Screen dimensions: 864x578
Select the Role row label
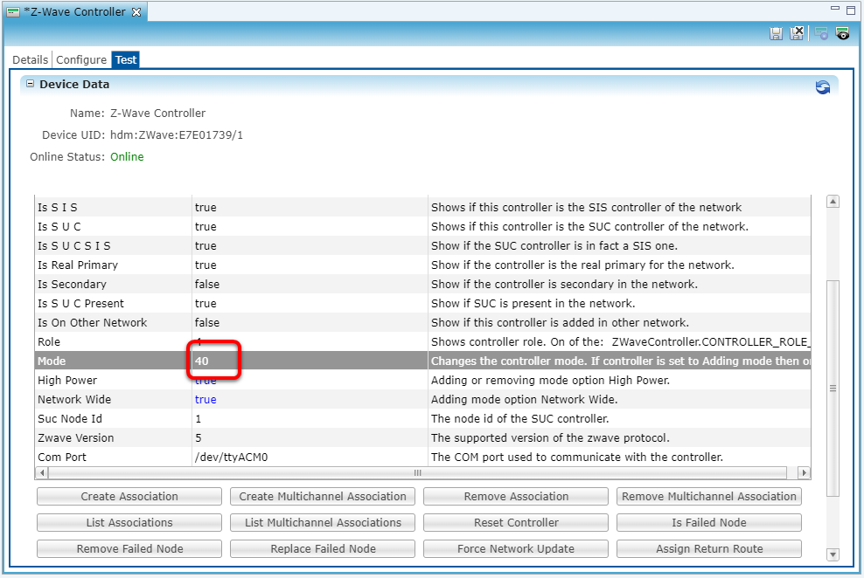tap(48, 341)
